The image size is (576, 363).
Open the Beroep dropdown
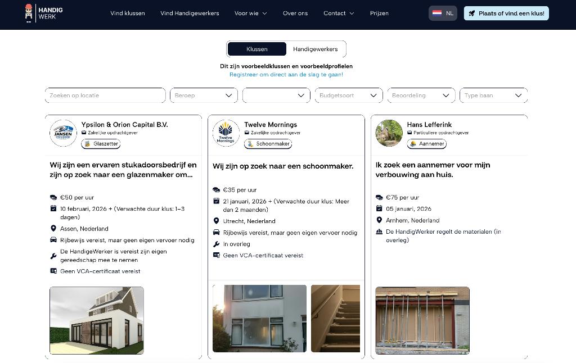click(204, 95)
